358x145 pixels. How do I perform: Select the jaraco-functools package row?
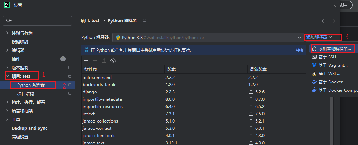206,136
